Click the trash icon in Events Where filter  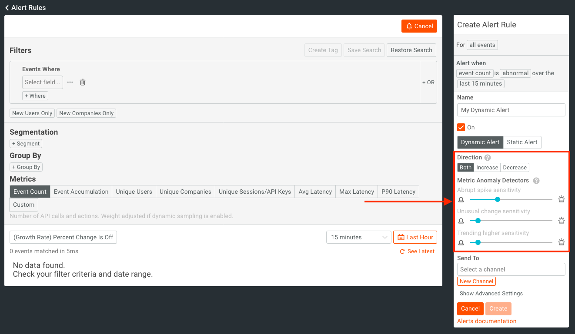click(83, 82)
